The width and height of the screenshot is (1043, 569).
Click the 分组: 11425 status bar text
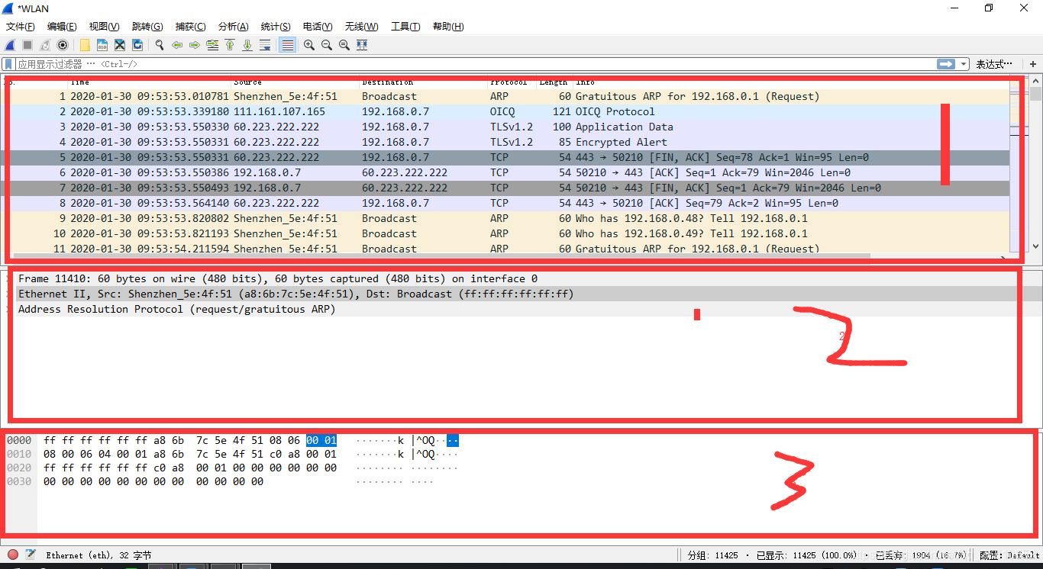713,555
